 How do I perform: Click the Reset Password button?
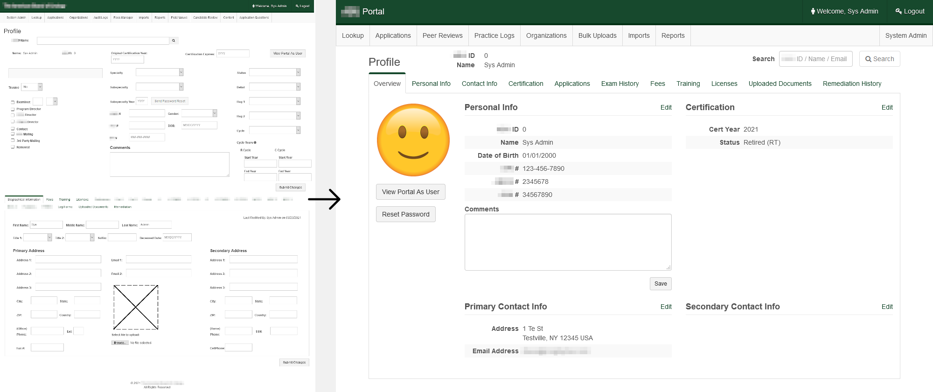tap(406, 214)
